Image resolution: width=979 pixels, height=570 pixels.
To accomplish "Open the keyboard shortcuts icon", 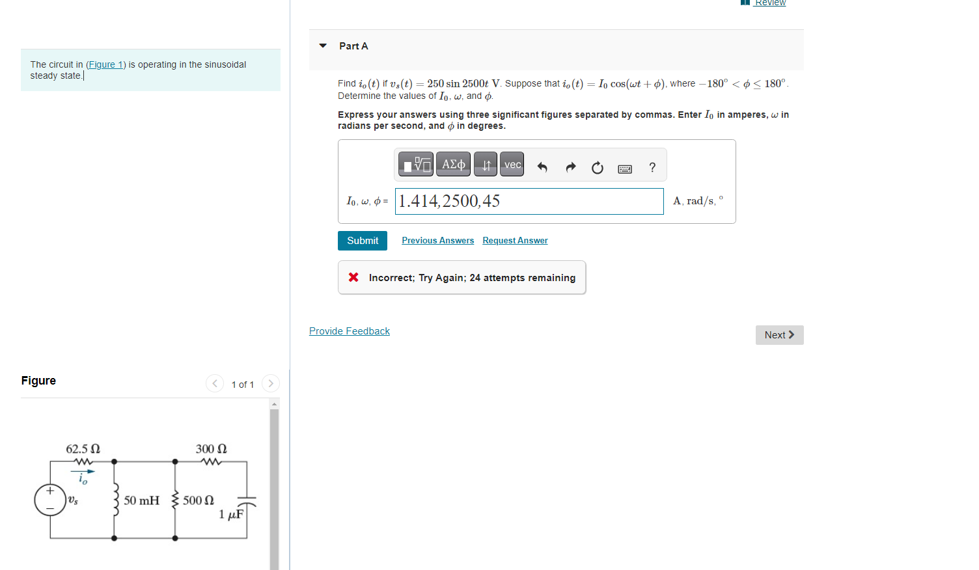I will 625,169.
